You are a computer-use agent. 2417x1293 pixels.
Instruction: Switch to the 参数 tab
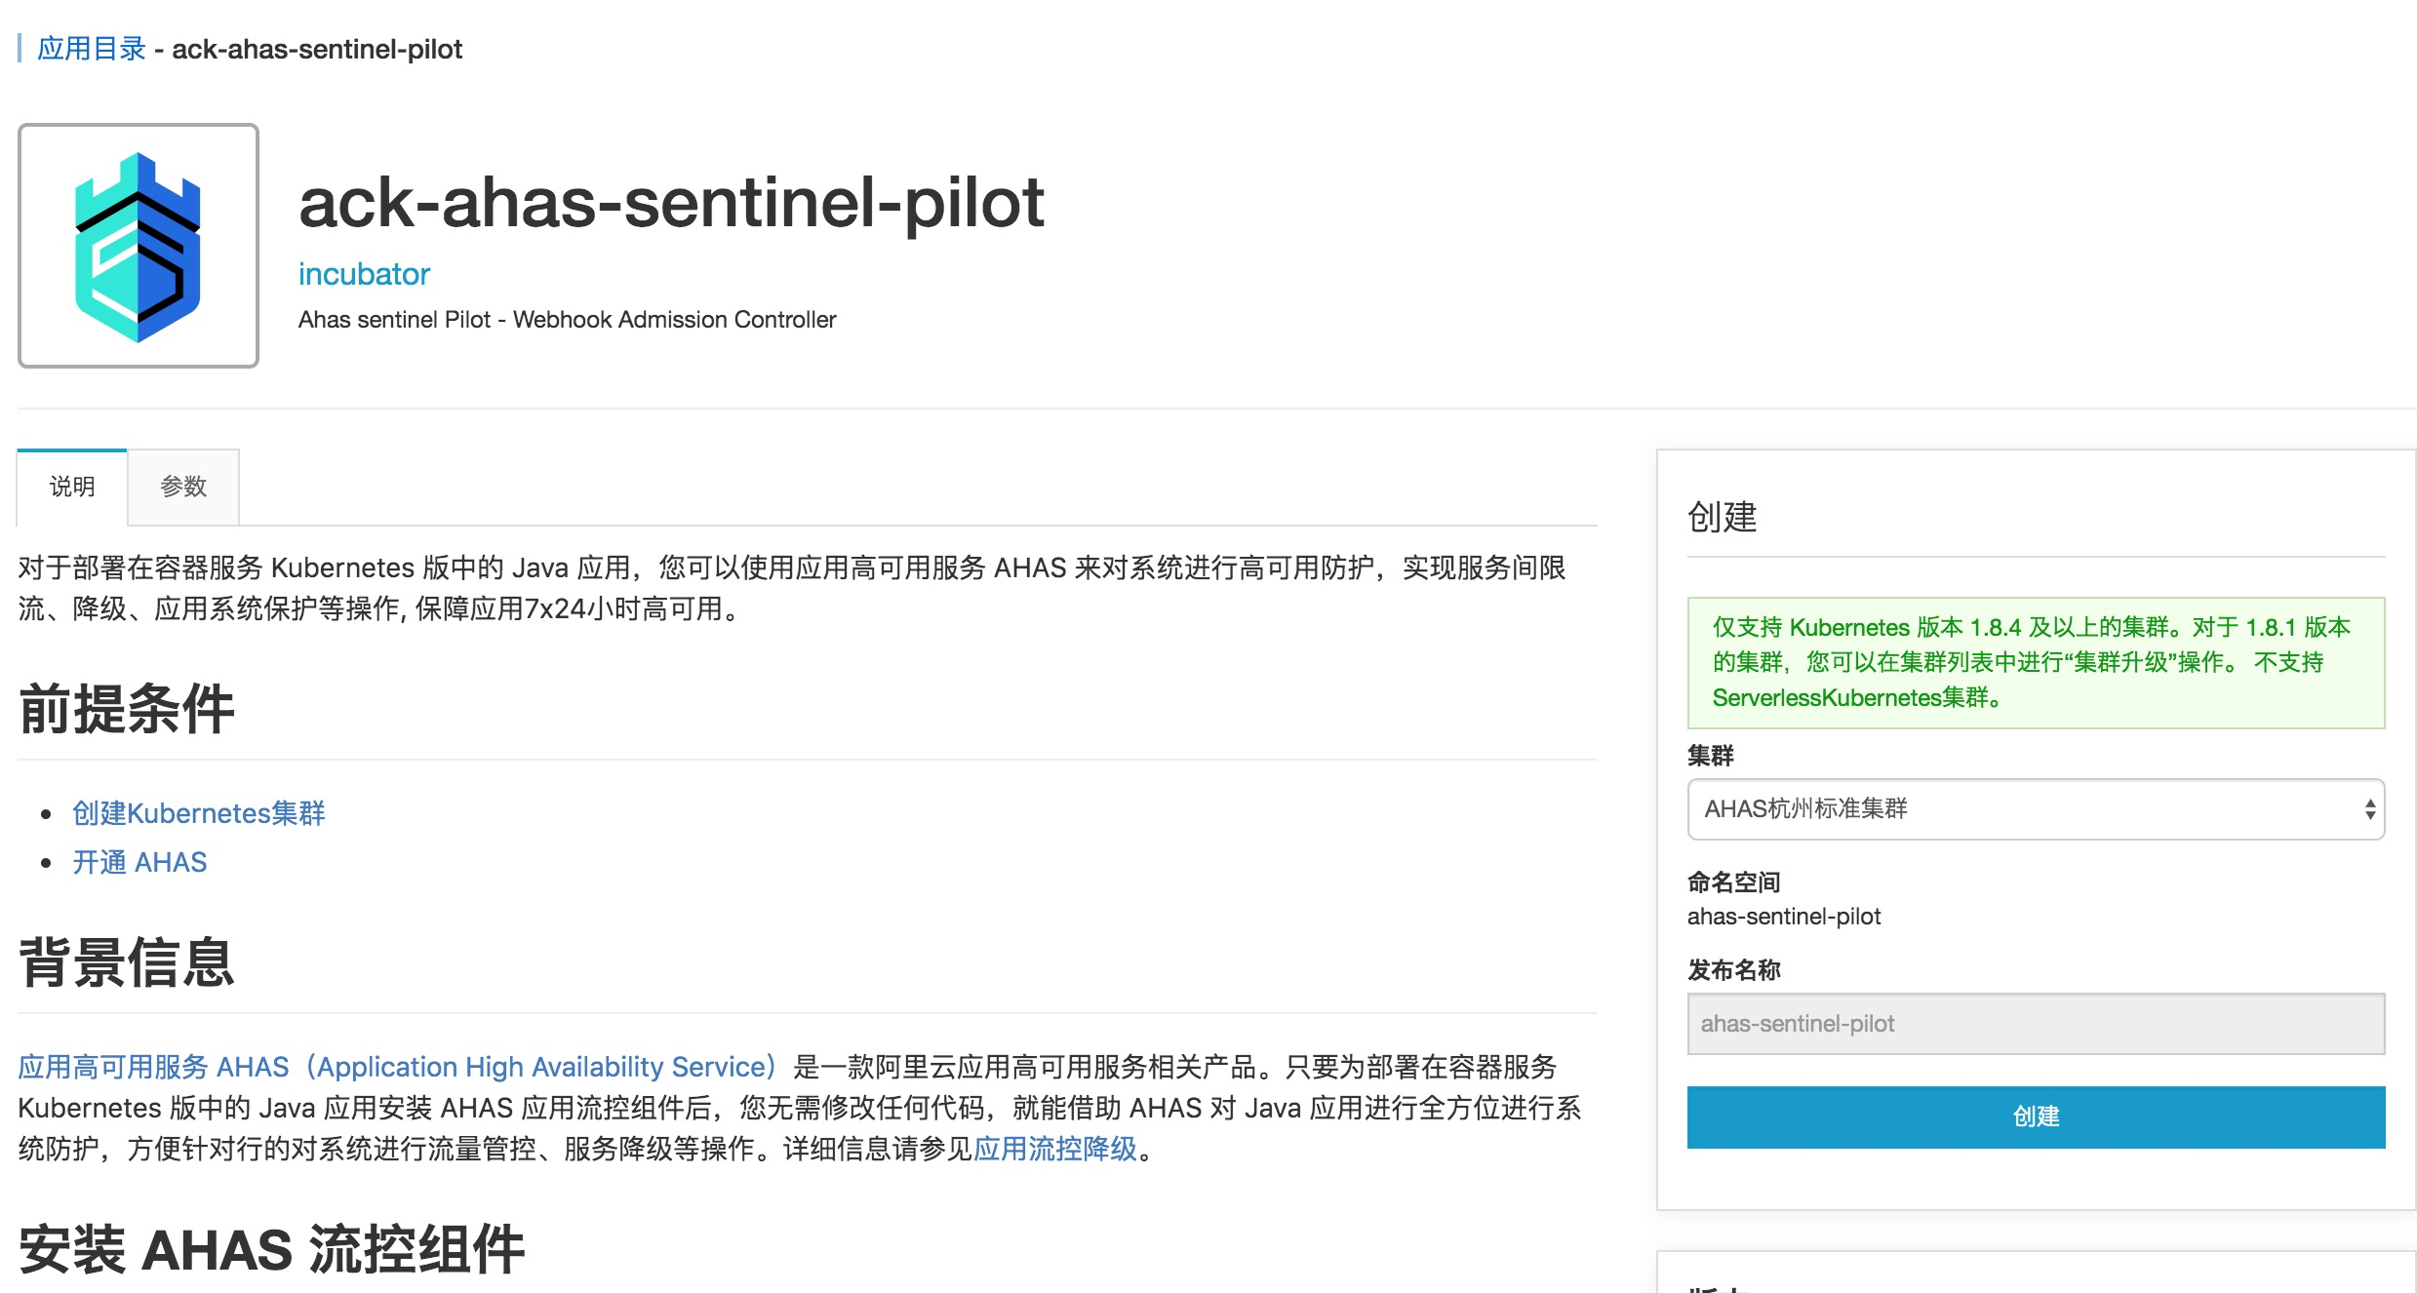[x=183, y=487]
